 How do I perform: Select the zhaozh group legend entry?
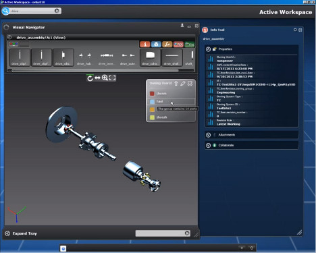coord(171,117)
